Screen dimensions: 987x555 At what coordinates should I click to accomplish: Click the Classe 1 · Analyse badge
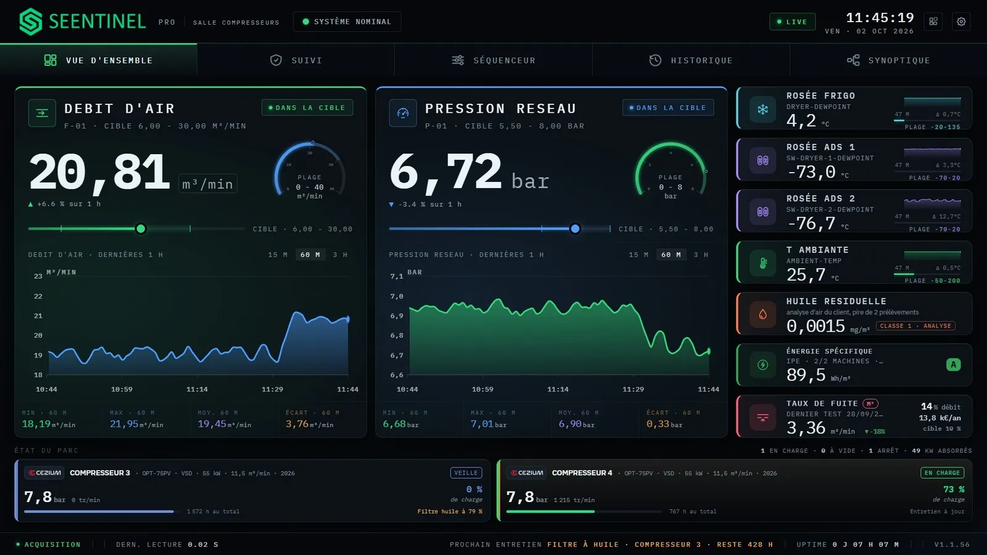click(915, 326)
